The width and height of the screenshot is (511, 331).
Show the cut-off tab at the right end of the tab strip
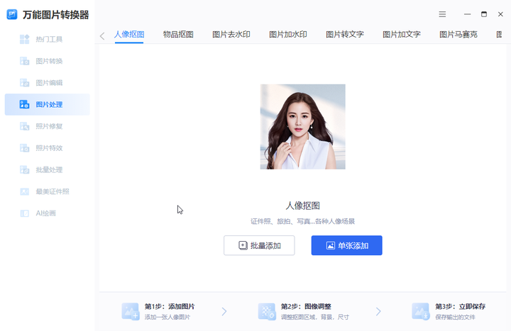tap(499, 35)
